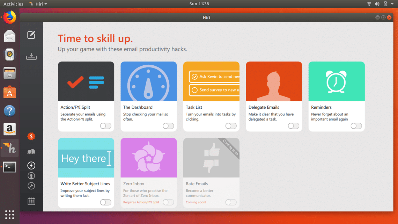
Task: Enable the Reminders toggle
Action: click(x=356, y=126)
